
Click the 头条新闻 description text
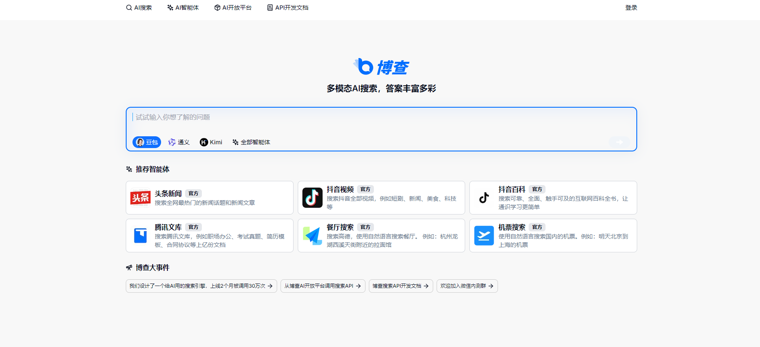tap(205, 203)
